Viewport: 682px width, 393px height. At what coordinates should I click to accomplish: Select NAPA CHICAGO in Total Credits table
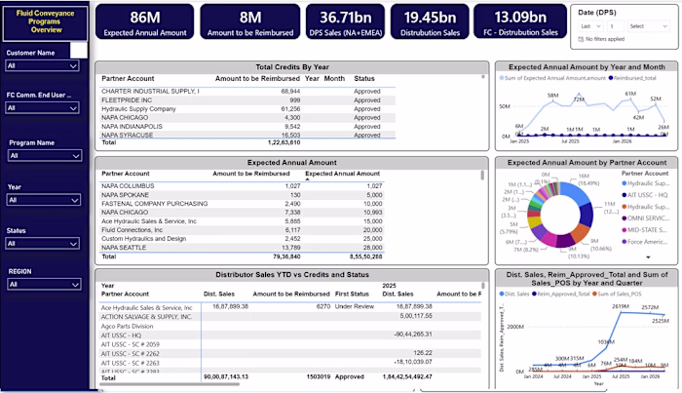click(247, 117)
